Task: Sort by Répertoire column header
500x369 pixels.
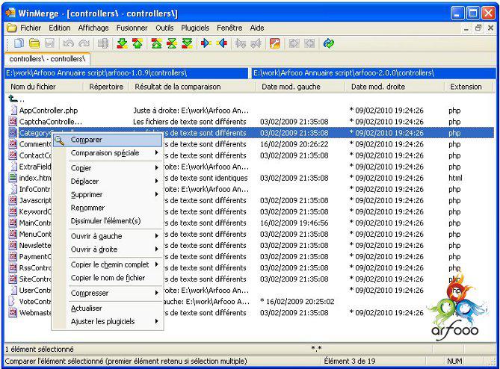Action: click(106, 87)
